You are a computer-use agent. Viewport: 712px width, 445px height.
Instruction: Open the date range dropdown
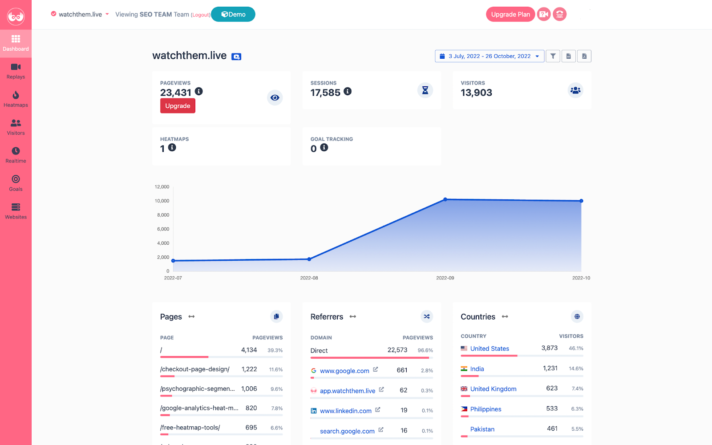pos(489,56)
